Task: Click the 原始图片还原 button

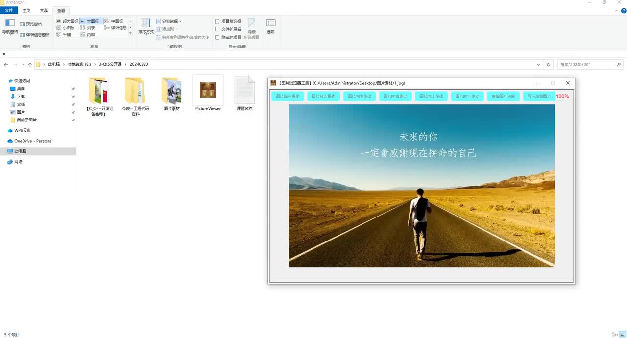Action: [503, 97]
